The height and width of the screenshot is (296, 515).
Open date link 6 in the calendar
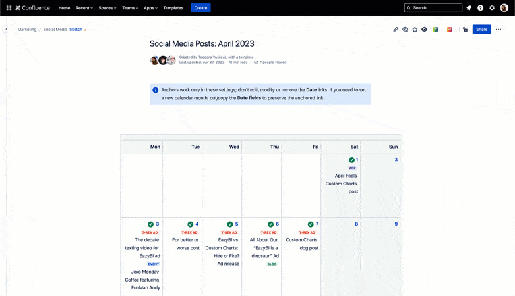(x=277, y=224)
